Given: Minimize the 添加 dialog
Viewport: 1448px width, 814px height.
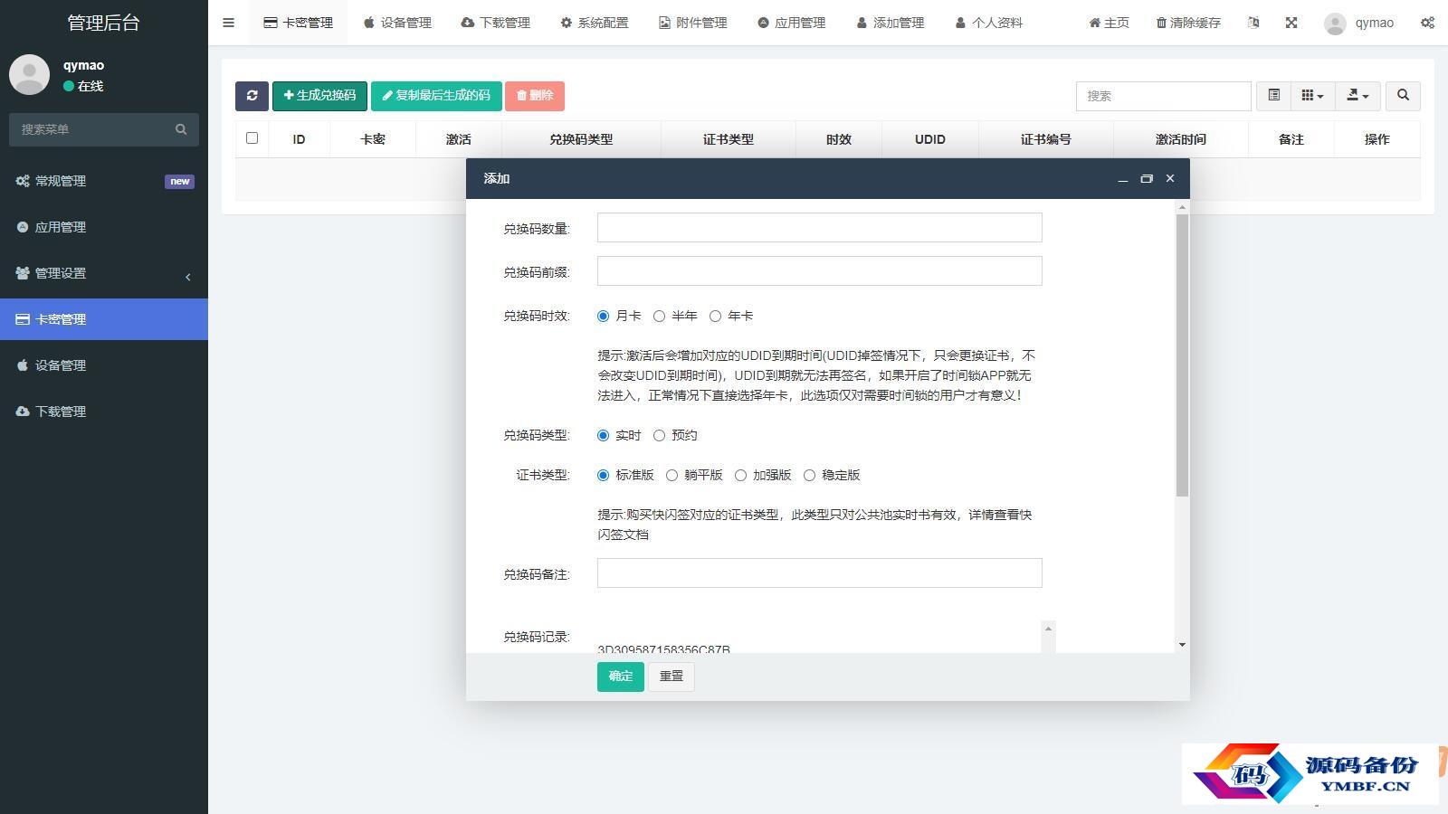Looking at the screenshot, I should pos(1123,179).
